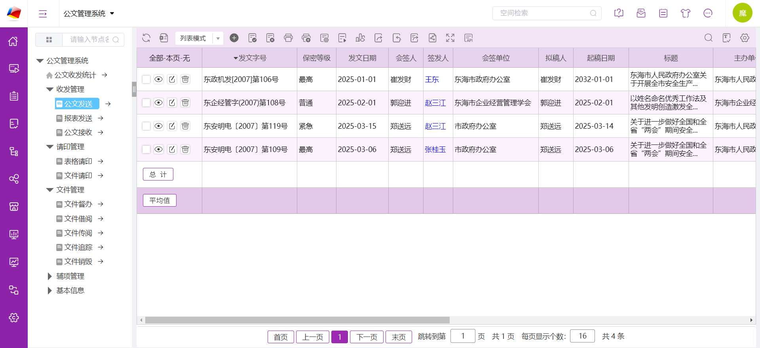Toggle the grid view button in the tree panel
Viewport: 760px width, 348px height.
49,40
